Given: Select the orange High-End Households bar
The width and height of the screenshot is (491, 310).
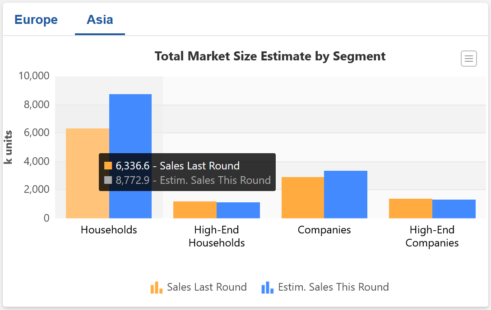Looking at the screenshot, I should coord(195,210).
